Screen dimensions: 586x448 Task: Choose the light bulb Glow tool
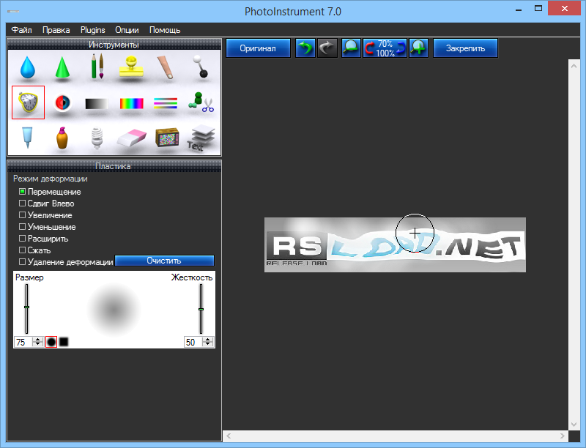(97, 138)
